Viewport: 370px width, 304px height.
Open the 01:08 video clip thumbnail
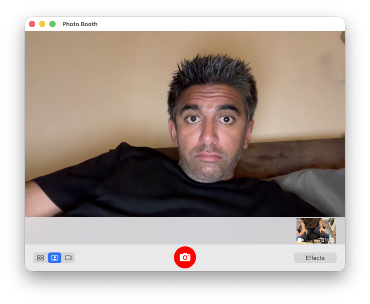(x=316, y=231)
